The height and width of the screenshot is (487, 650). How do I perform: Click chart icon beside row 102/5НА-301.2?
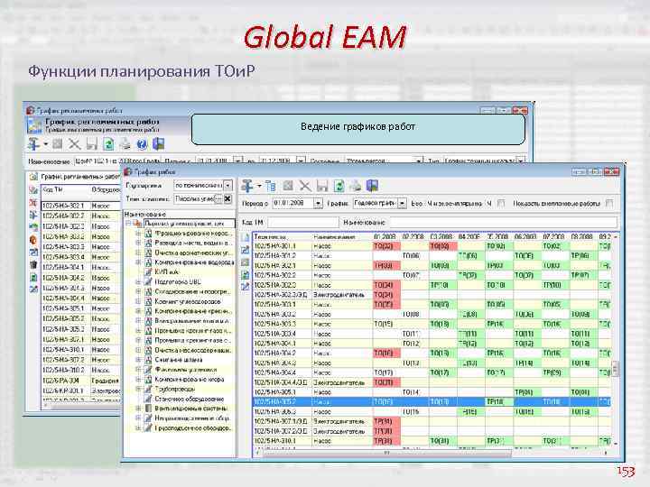(x=245, y=250)
